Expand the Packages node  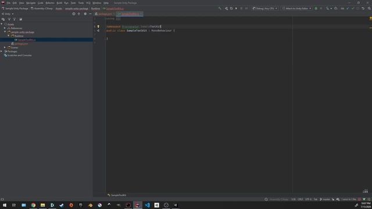coord(2,52)
